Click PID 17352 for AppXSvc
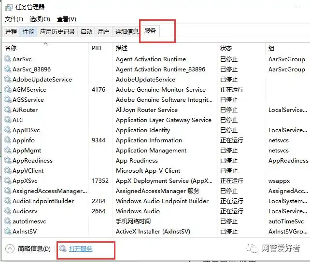Screen dimensions: 310x262 [x=100, y=180]
